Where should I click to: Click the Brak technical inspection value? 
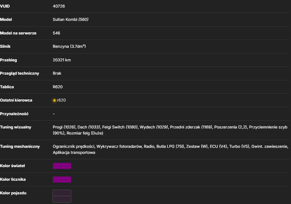click(x=57, y=73)
